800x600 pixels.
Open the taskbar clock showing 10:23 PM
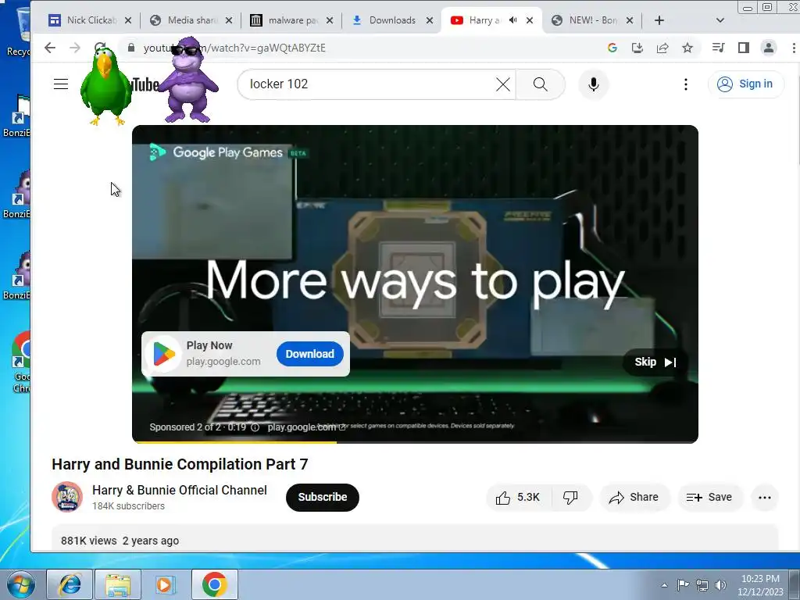(760, 585)
